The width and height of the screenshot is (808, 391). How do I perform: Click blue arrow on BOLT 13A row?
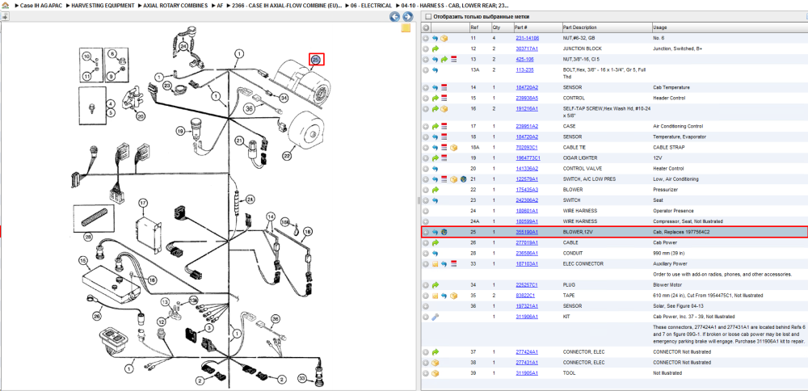click(435, 69)
